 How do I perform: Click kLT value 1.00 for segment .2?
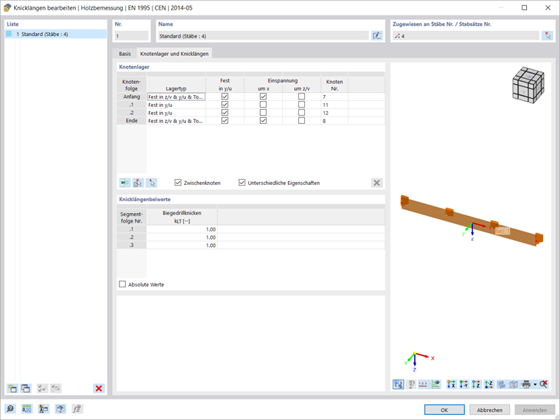tap(182, 237)
